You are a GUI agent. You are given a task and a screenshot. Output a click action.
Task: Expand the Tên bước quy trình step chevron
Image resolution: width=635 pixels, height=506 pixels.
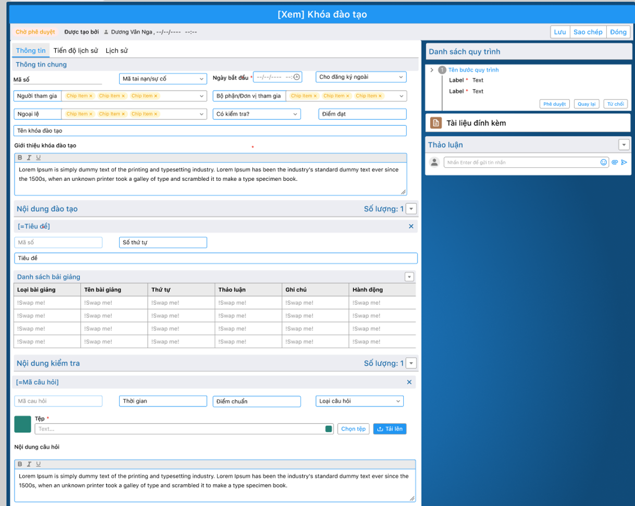click(432, 70)
